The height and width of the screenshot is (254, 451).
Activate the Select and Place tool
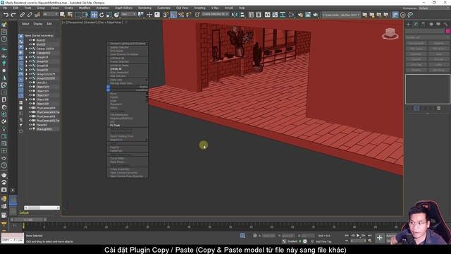click(116, 15)
